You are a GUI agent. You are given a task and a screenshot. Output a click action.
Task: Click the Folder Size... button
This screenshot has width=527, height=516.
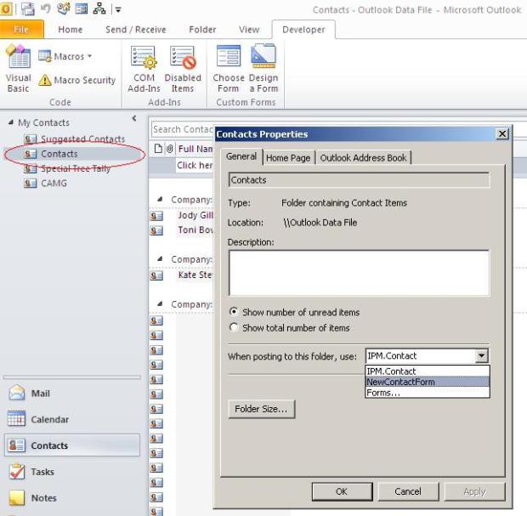[x=262, y=409]
